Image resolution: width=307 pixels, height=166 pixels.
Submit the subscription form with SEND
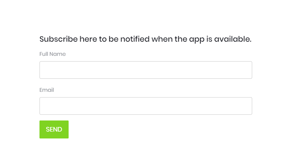(x=54, y=130)
